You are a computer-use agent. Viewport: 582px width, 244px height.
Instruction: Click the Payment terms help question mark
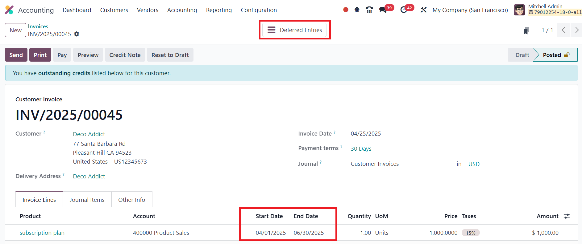pos(341,146)
